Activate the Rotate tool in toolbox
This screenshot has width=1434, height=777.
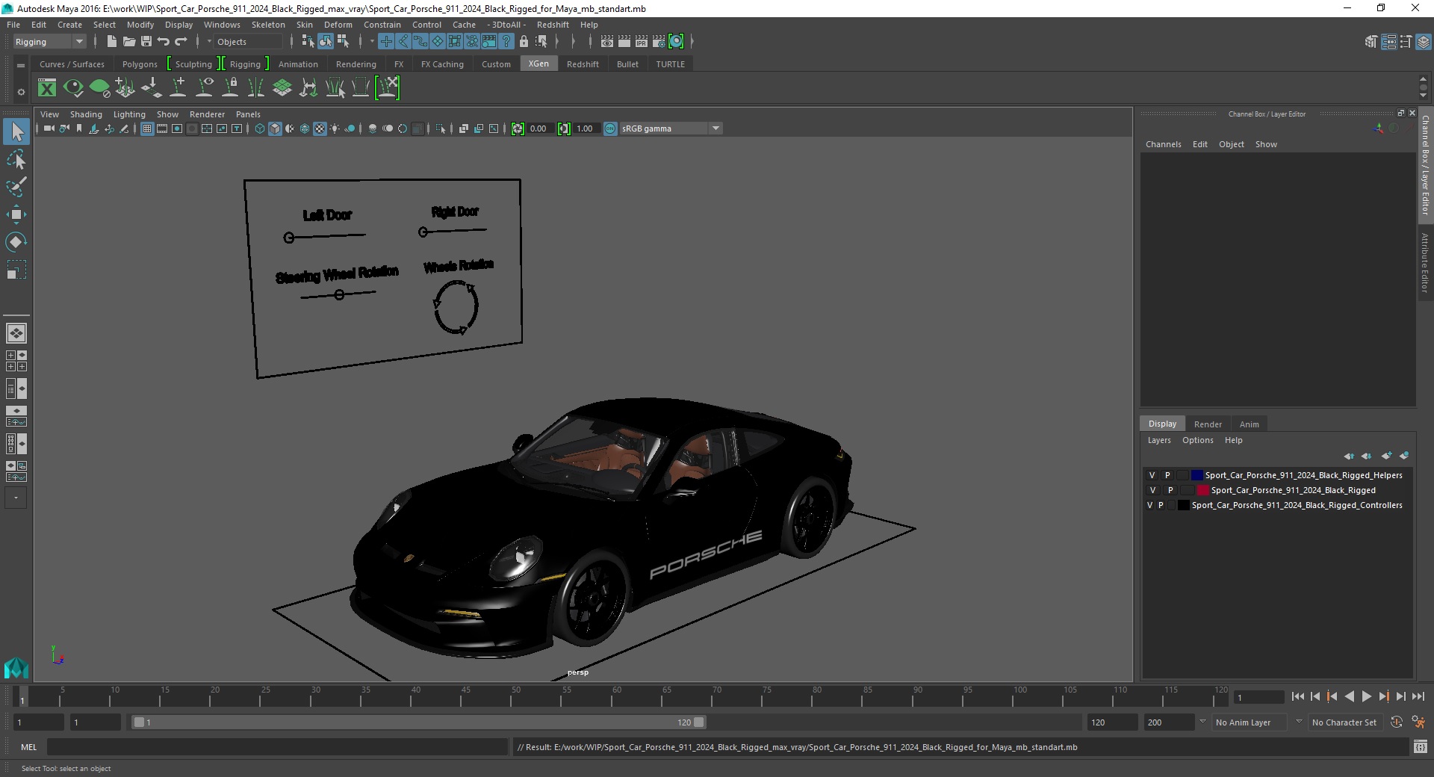point(16,241)
